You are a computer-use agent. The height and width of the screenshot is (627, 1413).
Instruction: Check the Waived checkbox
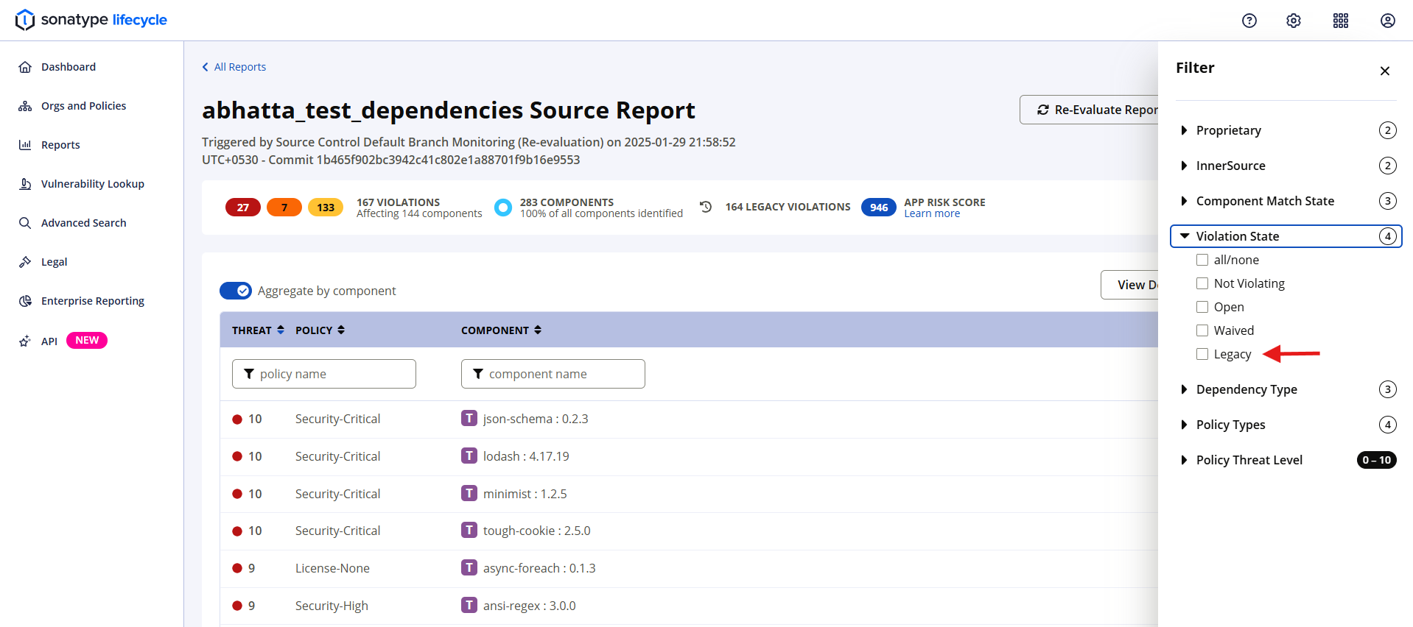click(1202, 330)
